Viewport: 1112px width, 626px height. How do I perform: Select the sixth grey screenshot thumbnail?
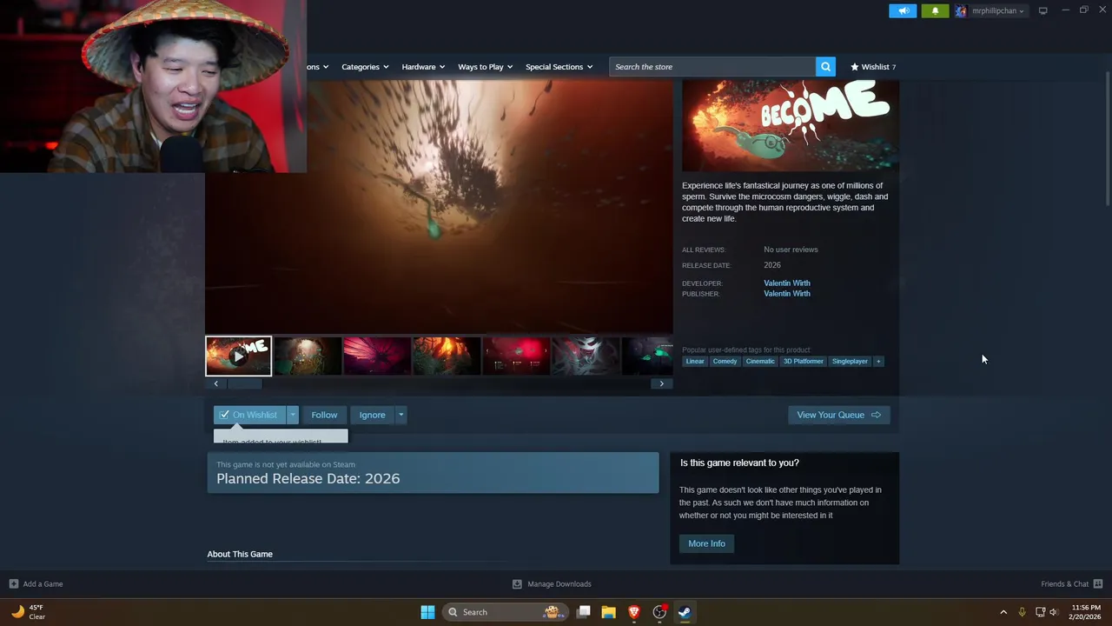[586, 356]
